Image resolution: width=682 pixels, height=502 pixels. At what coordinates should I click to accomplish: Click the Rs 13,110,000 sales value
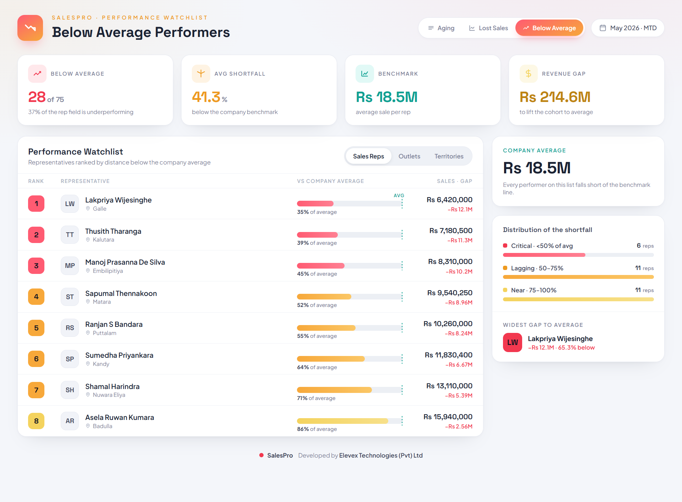(449, 386)
